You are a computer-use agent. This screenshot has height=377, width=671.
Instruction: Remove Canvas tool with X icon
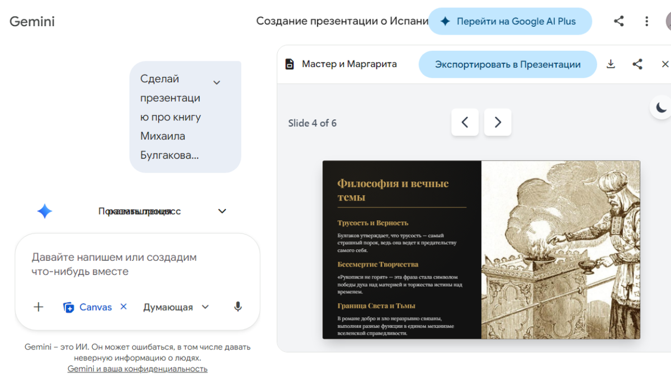pos(124,307)
